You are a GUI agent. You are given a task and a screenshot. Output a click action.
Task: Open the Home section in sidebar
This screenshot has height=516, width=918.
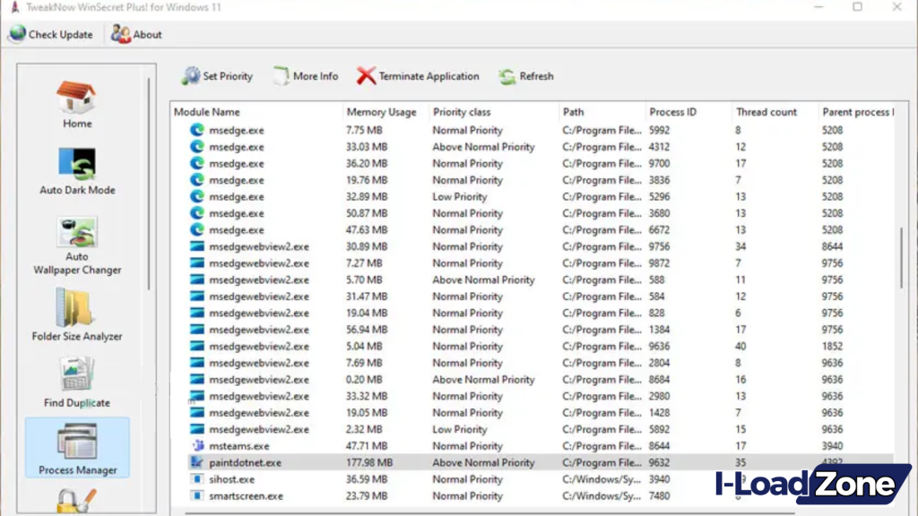point(77,105)
